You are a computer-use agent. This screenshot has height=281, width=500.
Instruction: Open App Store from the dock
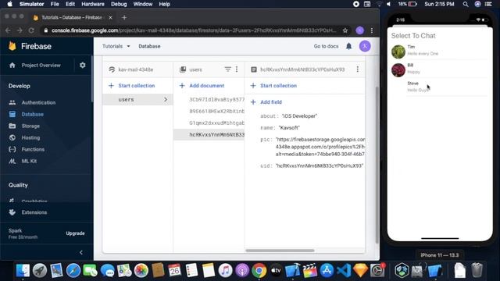tap(327, 271)
